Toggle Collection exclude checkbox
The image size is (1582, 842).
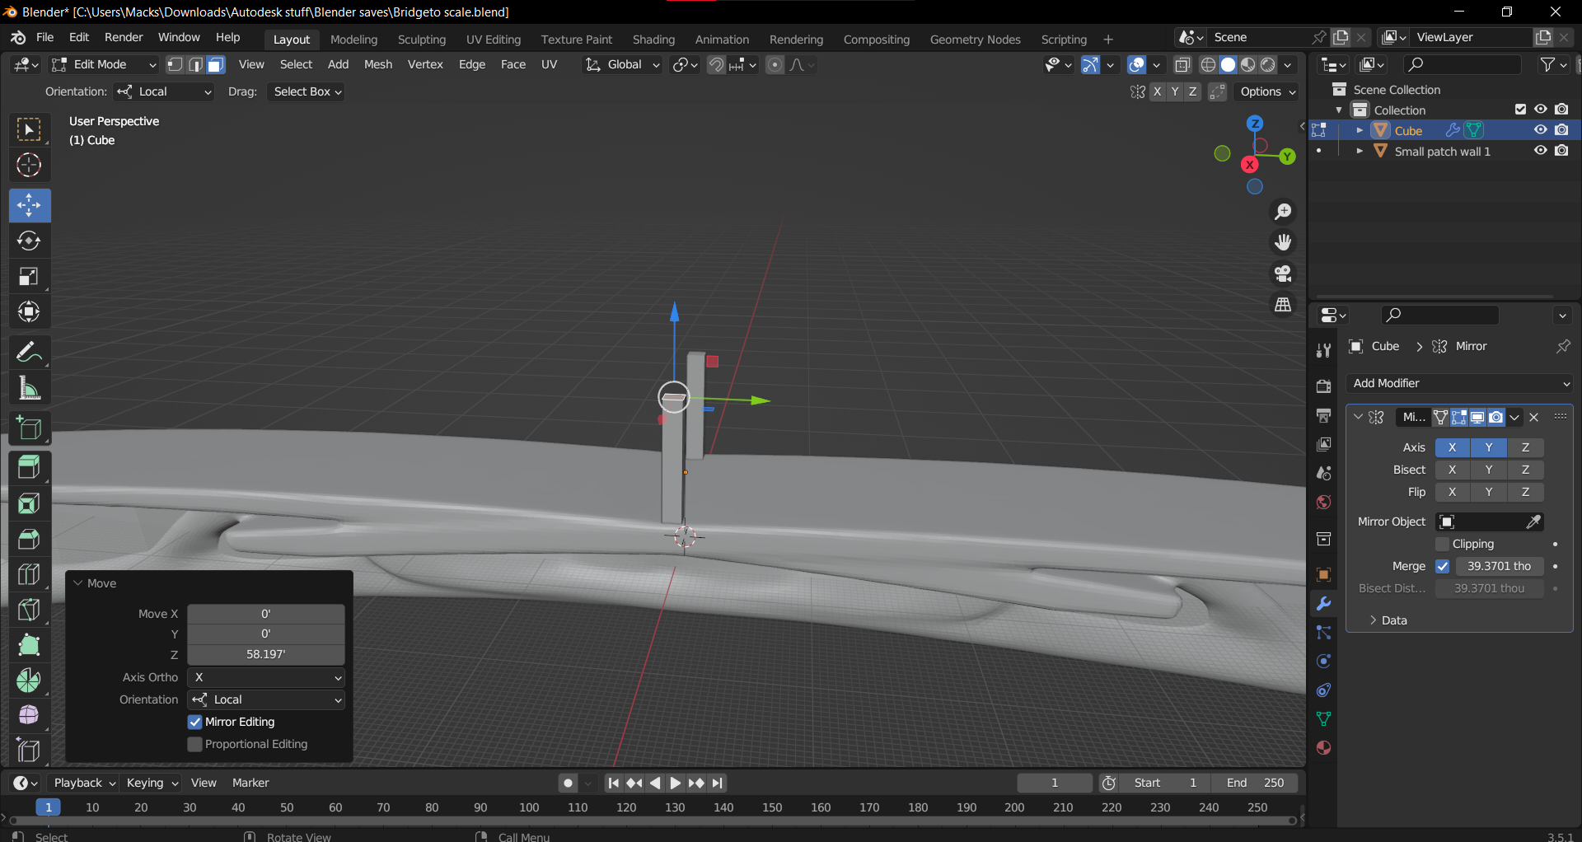coord(1521,110)
